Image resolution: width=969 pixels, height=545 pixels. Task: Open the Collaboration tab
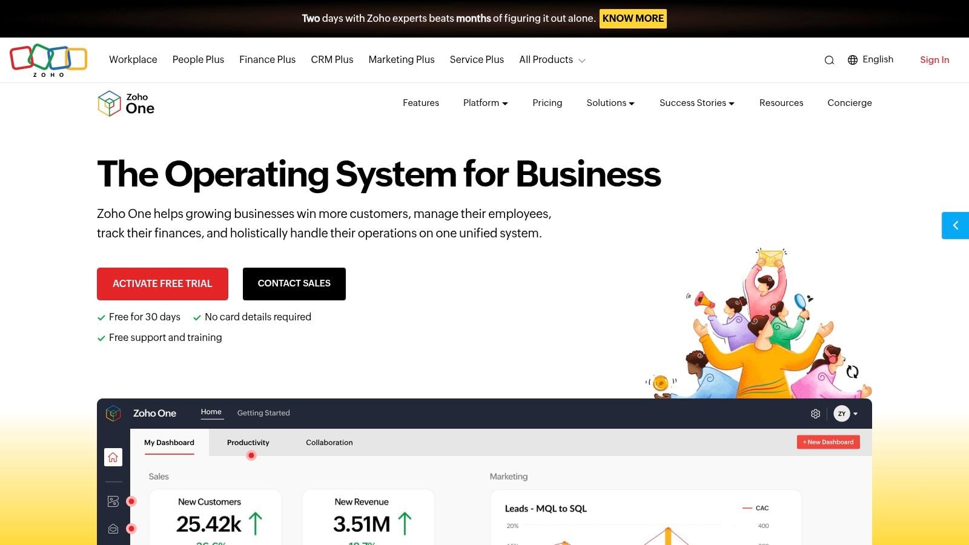point(329,443)
